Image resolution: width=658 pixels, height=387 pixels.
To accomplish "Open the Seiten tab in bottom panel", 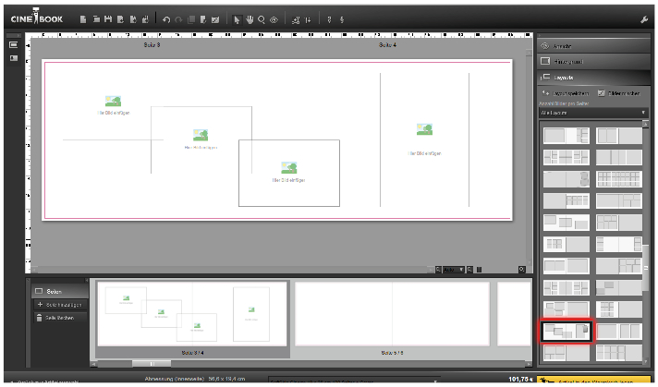I will 59,291.
